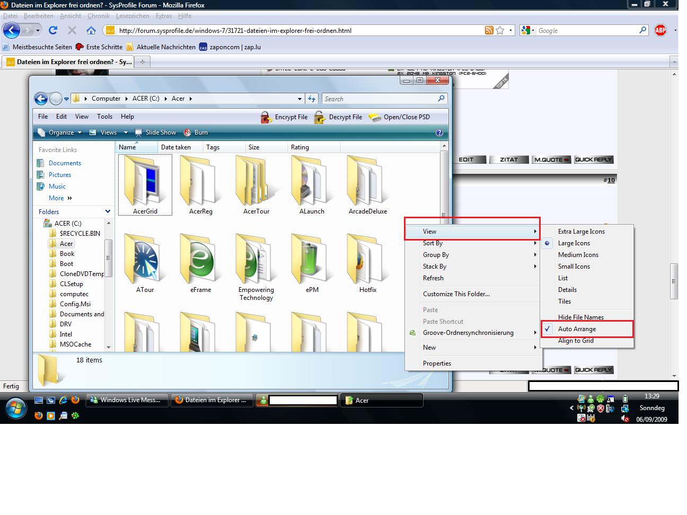Open the Views dropdown arrow
This screenshot has height=515, width=687.
click(x=126, y=132)
